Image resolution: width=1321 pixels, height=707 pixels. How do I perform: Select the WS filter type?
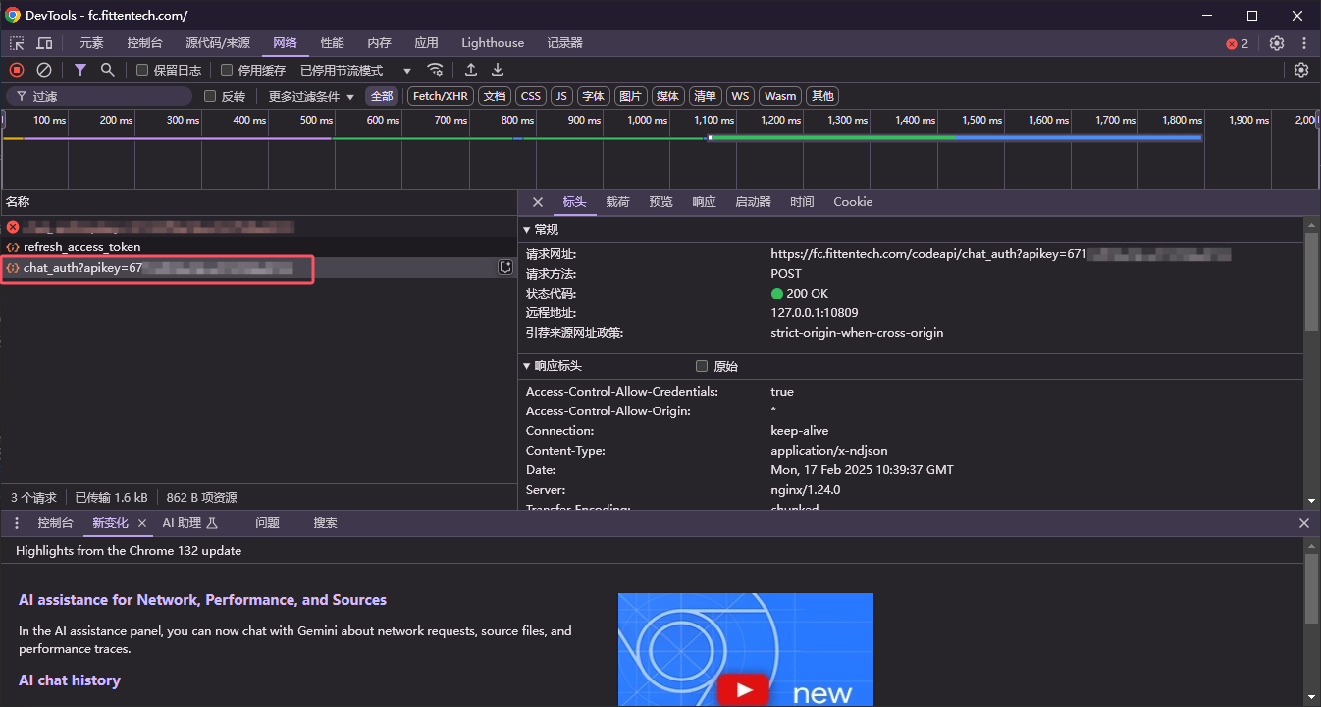click(x=740, y=96)
